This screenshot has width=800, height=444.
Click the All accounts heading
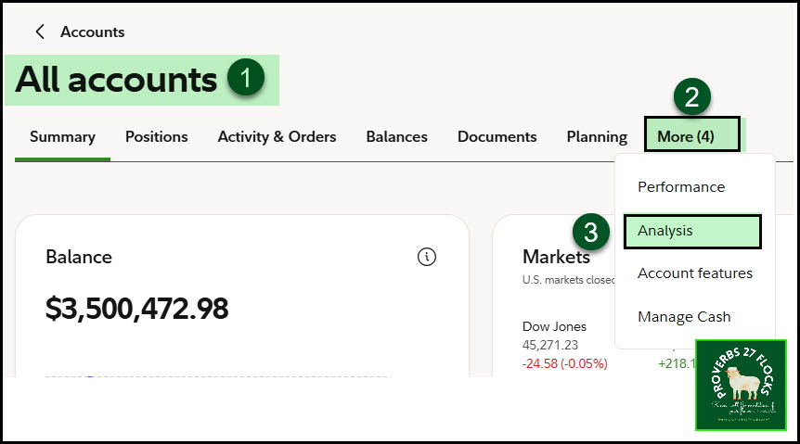coord(116,80)
